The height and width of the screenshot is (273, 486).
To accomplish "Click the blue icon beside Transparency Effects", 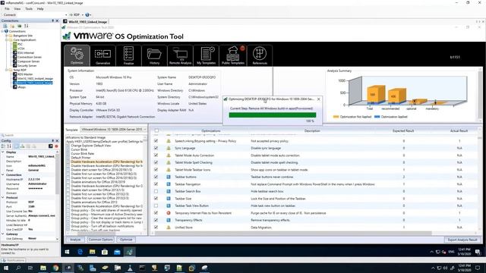I will pyautogui.click(x=169, y=220).
